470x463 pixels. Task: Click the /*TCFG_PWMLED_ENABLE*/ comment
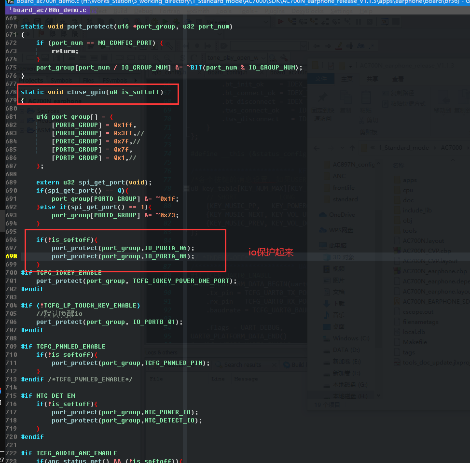coord(90,379)
